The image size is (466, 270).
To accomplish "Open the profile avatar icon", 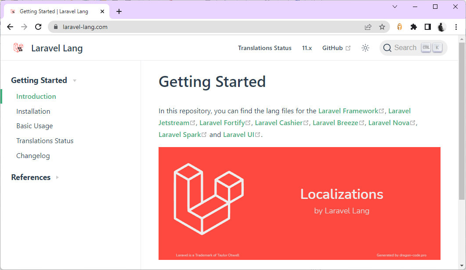I will [x=442, y=27].
